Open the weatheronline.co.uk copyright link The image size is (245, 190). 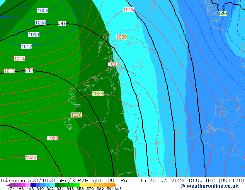pyautogui.click(x=209, y=186)
